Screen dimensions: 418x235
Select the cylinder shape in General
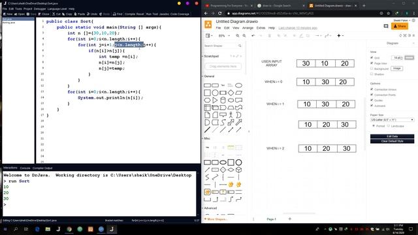coord(223,100)
